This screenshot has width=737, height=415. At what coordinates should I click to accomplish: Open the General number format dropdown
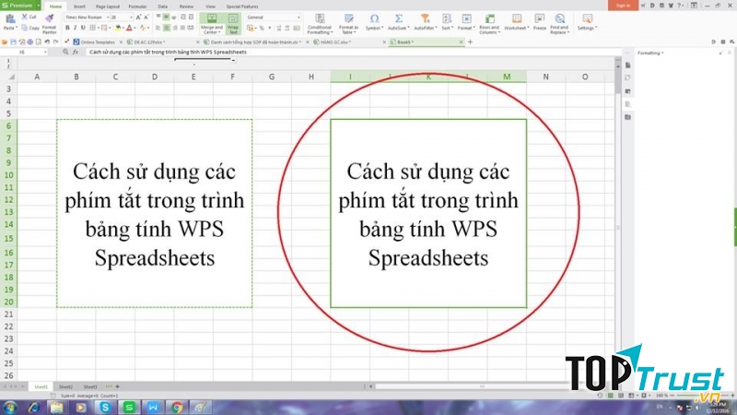pyautogui.click(x=298, y=17)
